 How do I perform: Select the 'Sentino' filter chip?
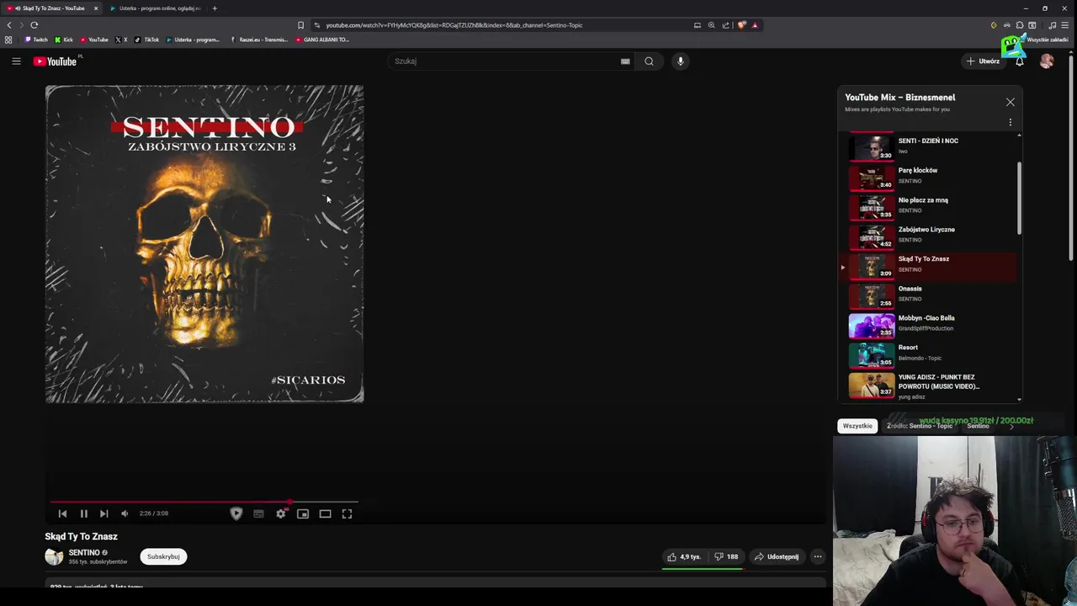click(x=978, y=426)
